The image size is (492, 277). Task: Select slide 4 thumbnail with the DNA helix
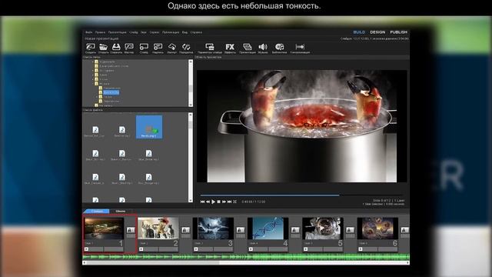coord(268,229)
